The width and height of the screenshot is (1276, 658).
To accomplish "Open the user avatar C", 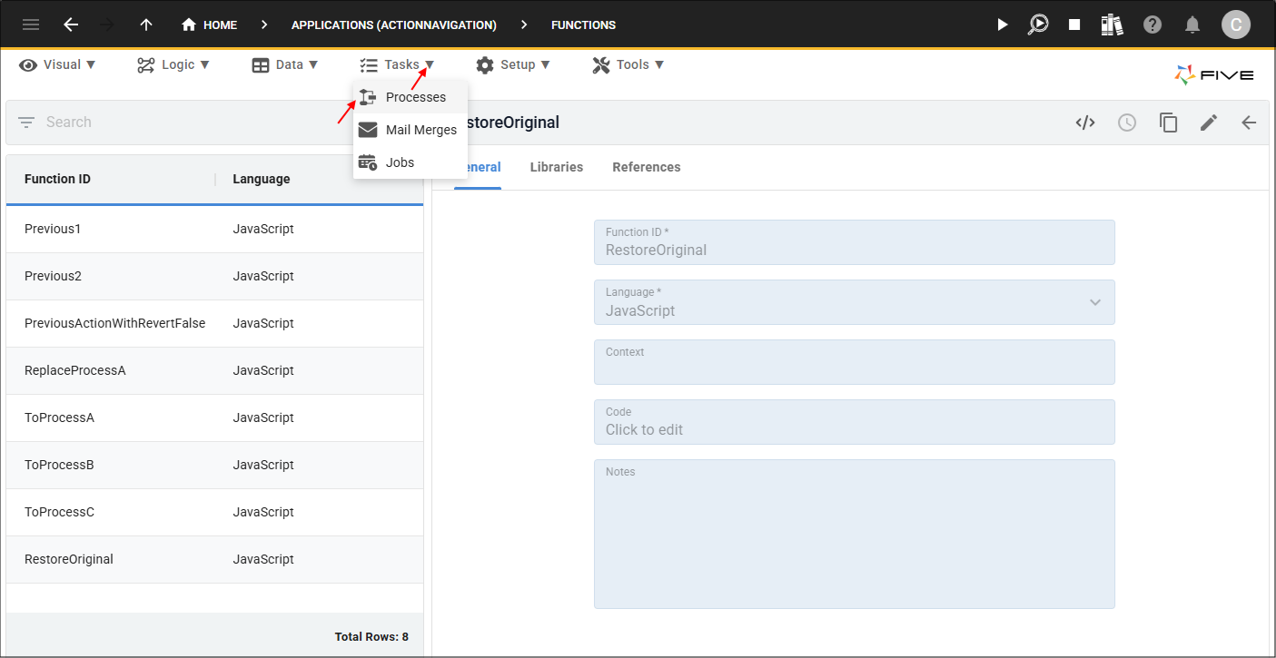I will point(1235,25).
